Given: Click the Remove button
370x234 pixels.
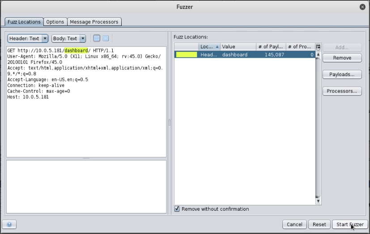Looking at the screenshot, I should click(342, 58).
